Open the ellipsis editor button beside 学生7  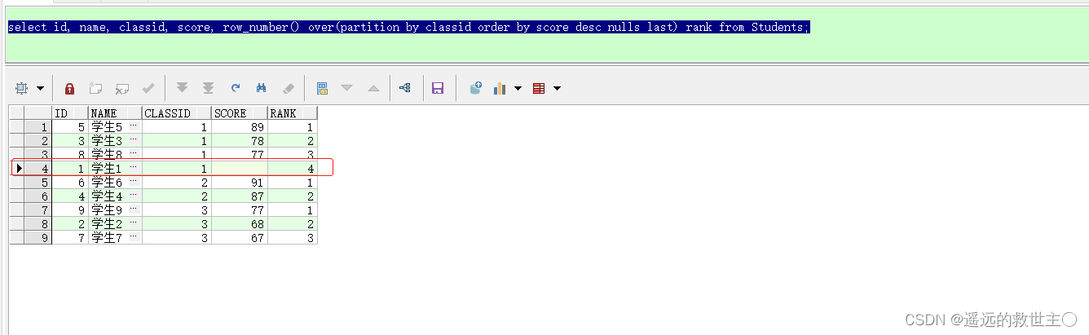[x=134, y=237]
